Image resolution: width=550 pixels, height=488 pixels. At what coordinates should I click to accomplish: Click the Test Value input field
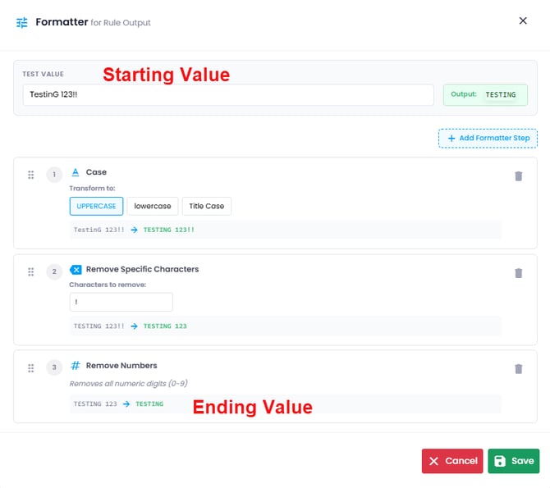[x=227, y=94]
